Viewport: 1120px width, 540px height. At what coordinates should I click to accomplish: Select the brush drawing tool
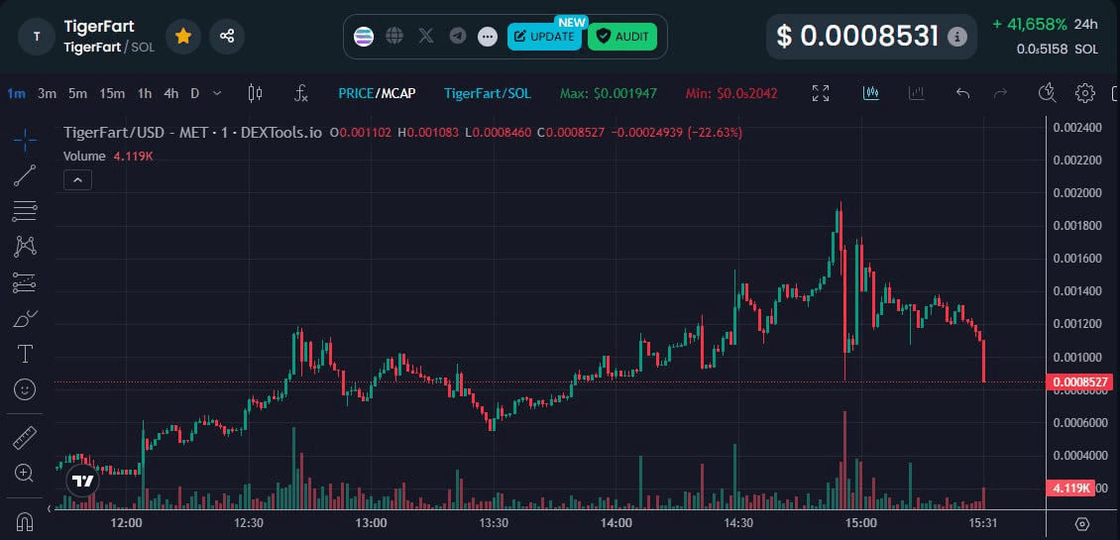point(25,319)
